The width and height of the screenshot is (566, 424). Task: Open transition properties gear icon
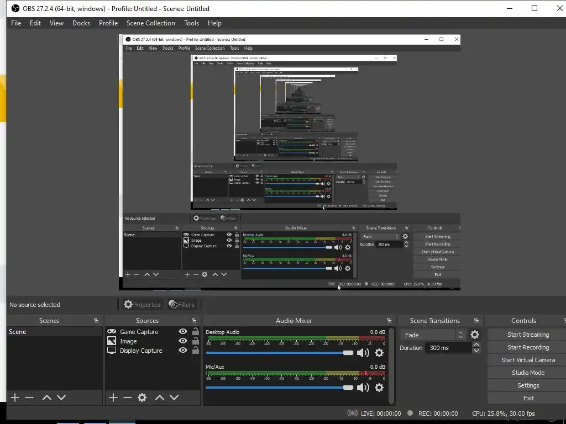[475, 335]
